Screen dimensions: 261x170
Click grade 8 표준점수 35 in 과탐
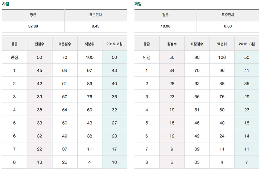click(197, 162)
